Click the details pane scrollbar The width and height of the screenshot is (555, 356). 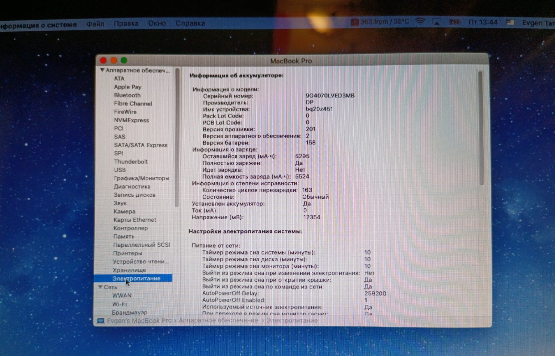(x=481, y=128)
